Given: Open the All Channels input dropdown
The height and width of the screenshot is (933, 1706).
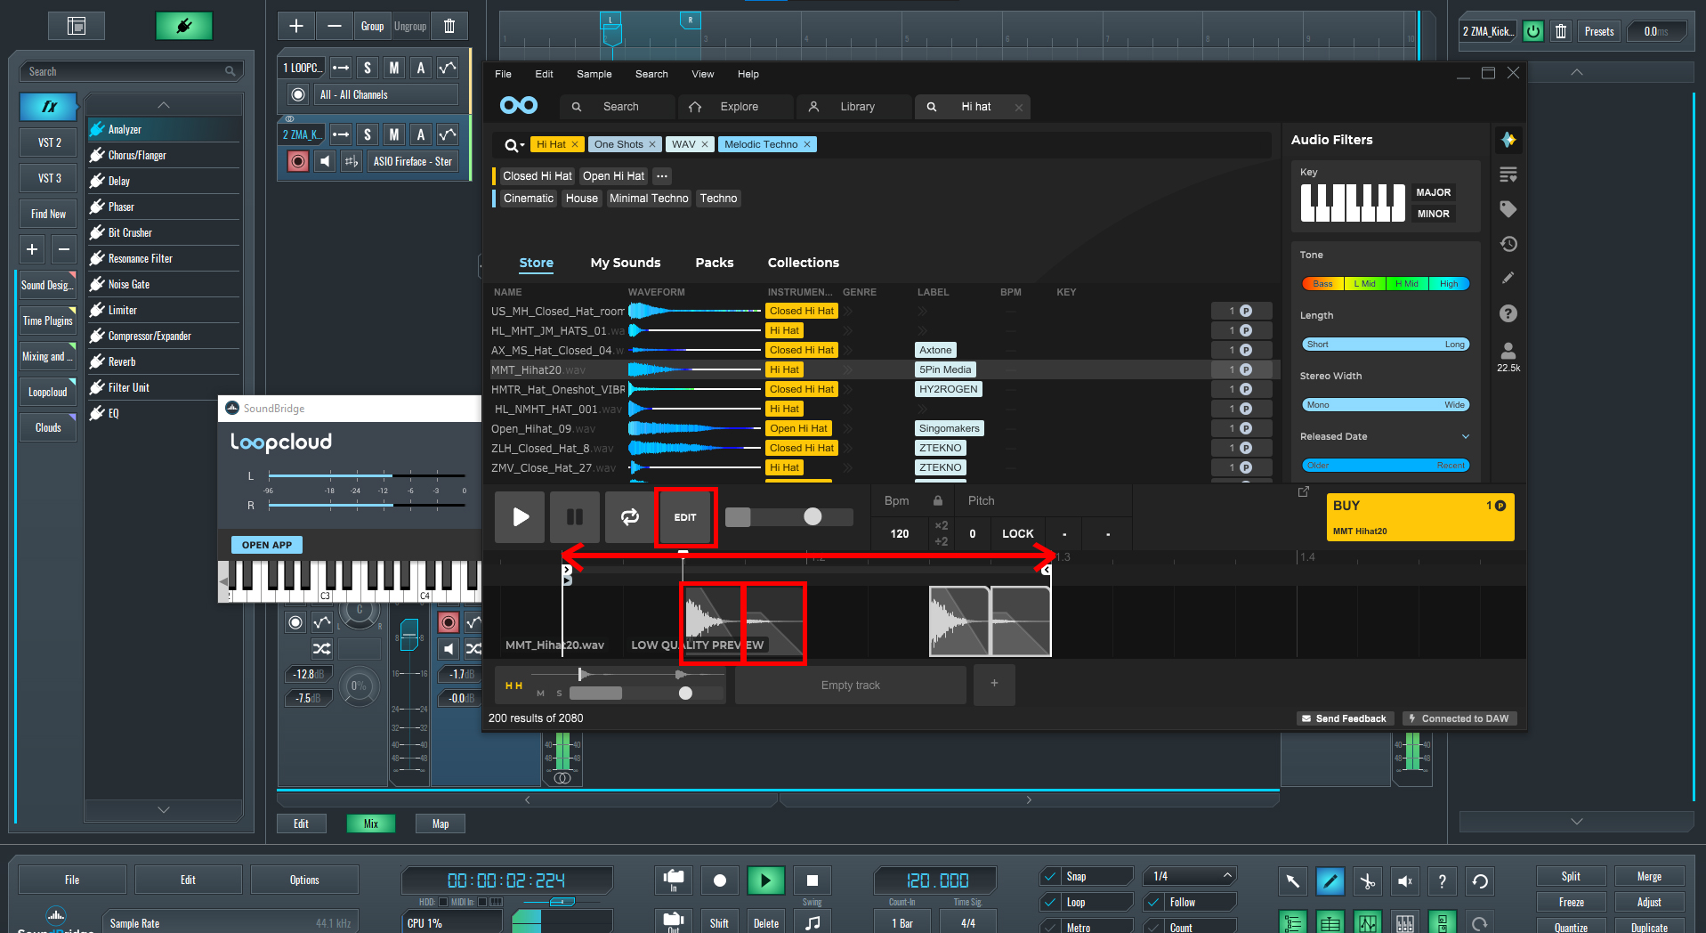Looking at the screenshot, I should [384, 94].
